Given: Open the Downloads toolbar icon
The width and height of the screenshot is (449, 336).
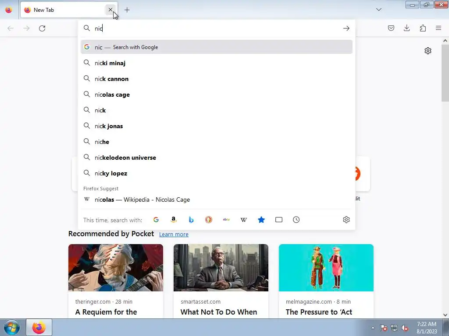Looking at the screenshot, I should [406, 28].
